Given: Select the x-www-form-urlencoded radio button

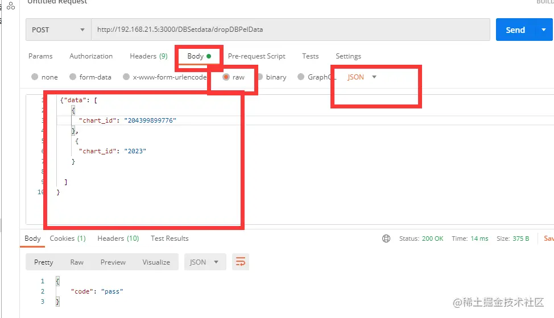Looking at the screenshot, I should click(x=126, y=77).
